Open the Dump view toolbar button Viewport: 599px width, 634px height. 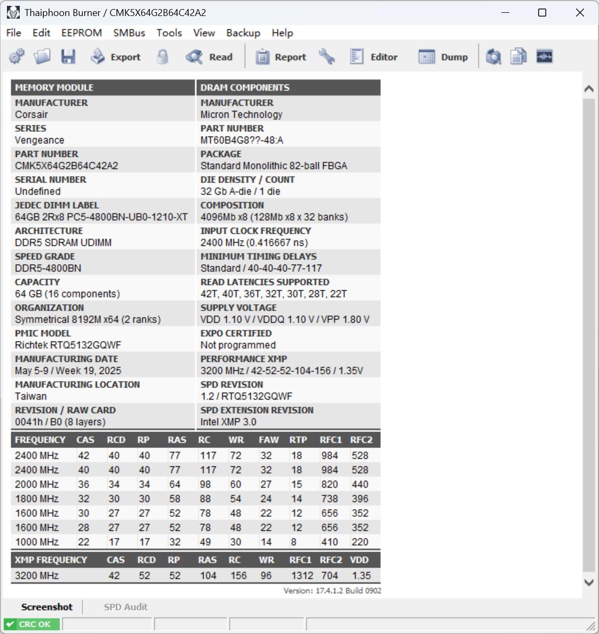[443, 57]
